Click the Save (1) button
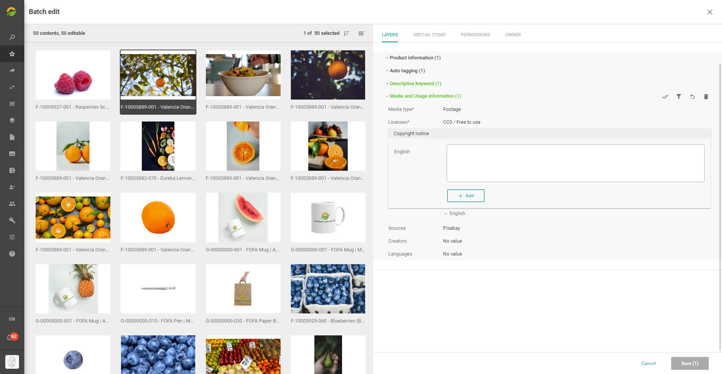This screenshot has width=722, height=374. tap(690, 363)
